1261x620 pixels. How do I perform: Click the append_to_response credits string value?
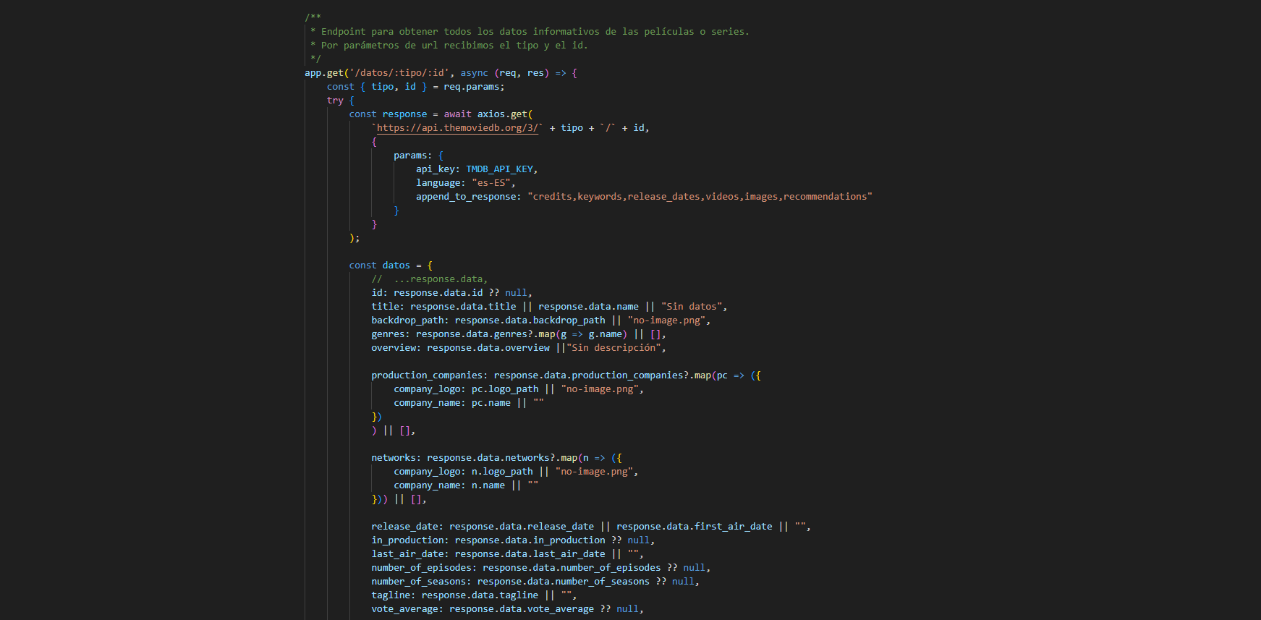(x=700, y=197)
